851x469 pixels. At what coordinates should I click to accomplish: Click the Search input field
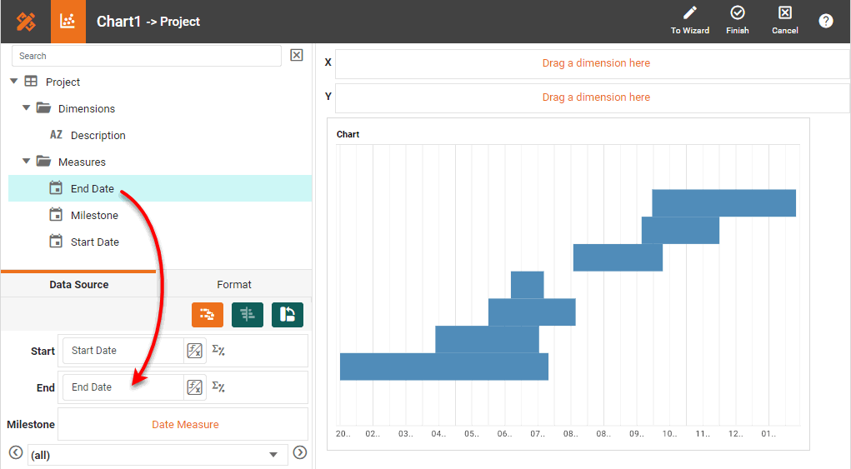(147, 56)
